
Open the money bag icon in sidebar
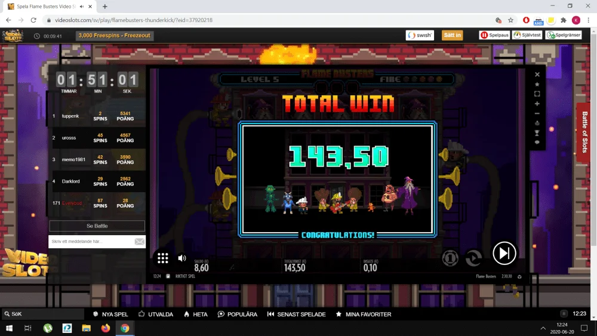[537, 123]
